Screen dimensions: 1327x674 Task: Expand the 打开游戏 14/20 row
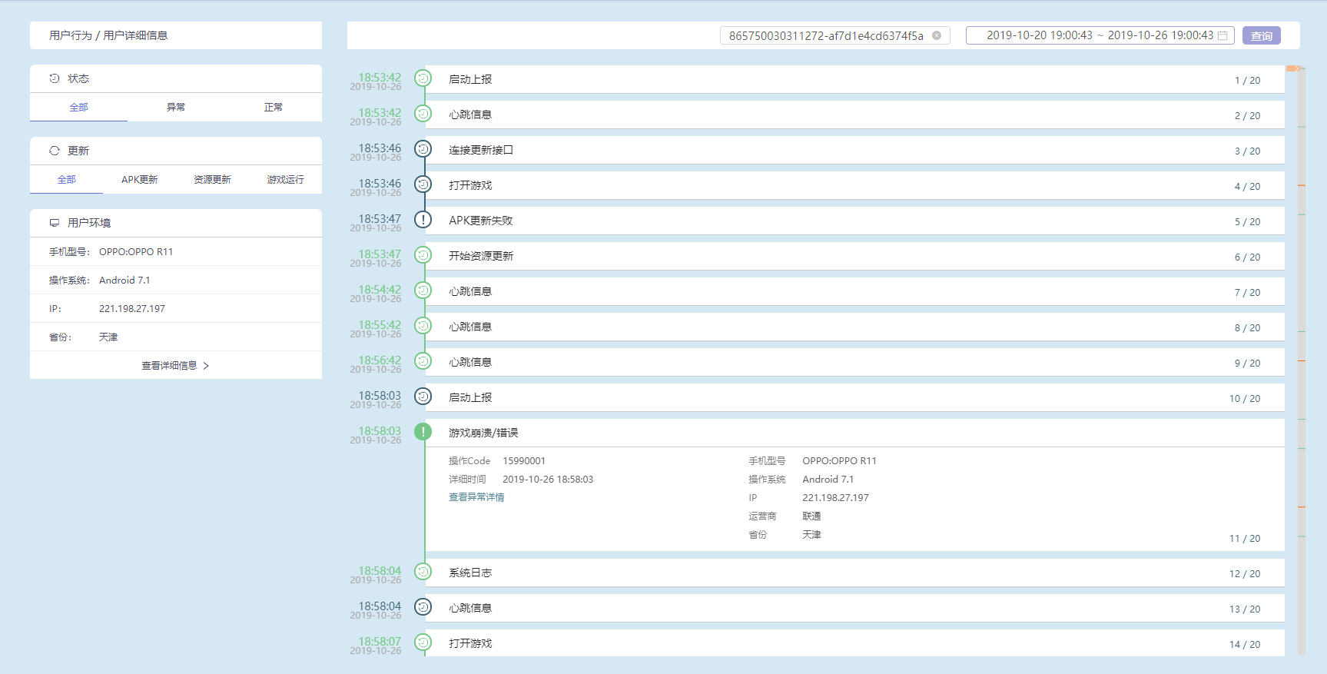[x=854, y=644]
